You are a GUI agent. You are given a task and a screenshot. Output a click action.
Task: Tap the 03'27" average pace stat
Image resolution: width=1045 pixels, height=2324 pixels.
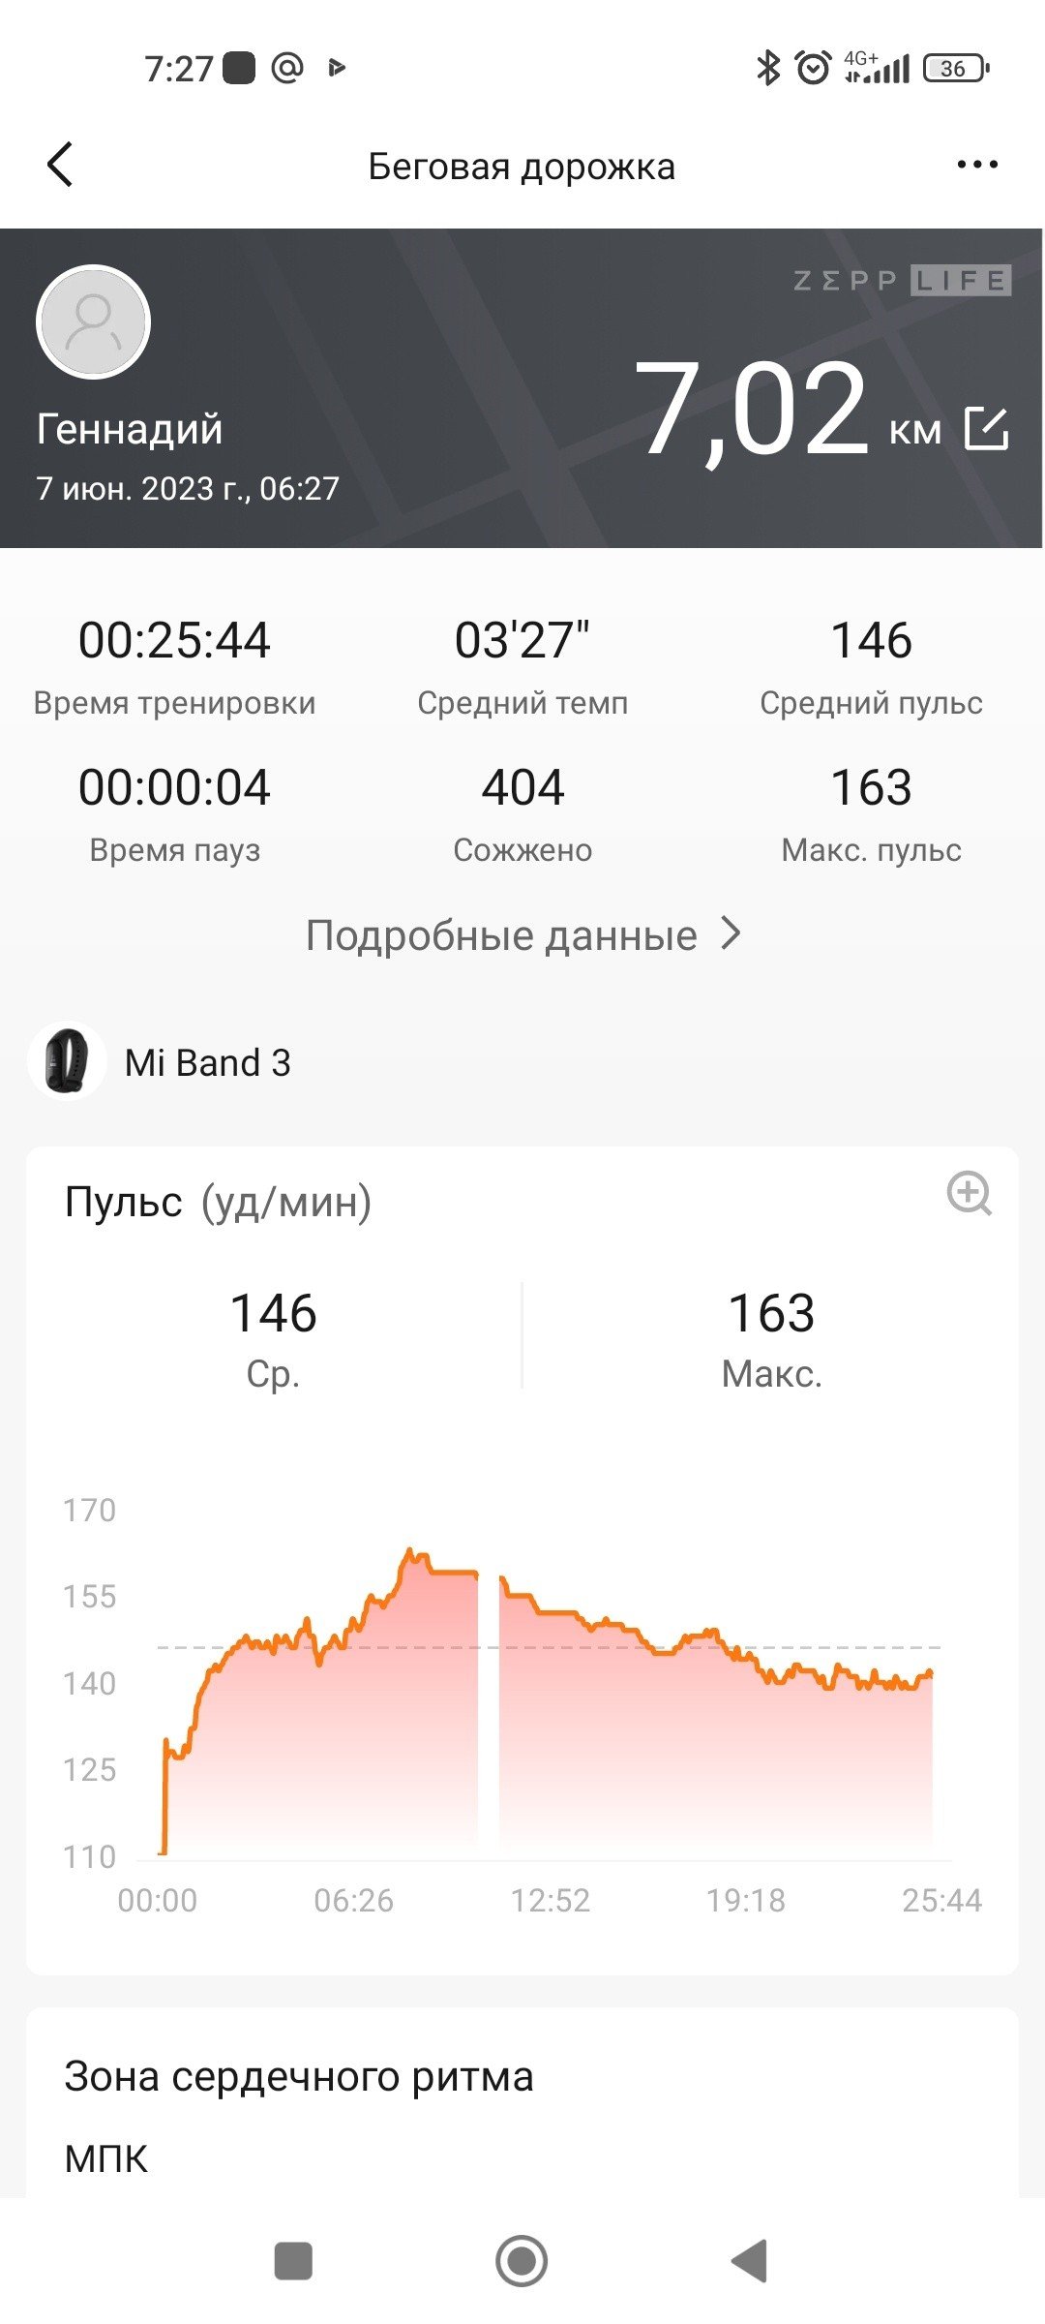tap(522, 666)
